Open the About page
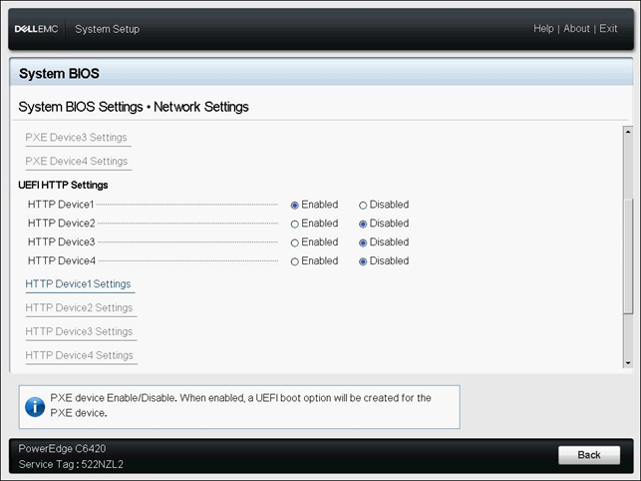The height and width of the screenshot is (481, 641). coord(576,29)
